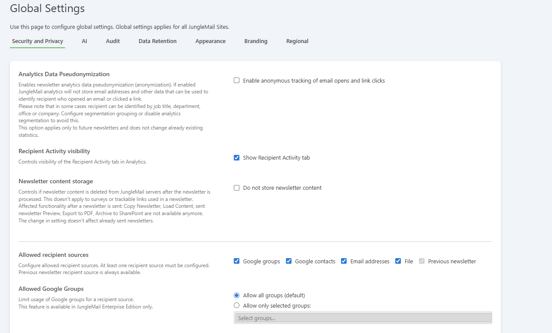
Task: Enable anonymous tracking of email opens checkbox
Action: 237,80
